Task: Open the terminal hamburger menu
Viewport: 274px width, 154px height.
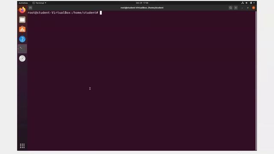Action: tap(236, 8)
